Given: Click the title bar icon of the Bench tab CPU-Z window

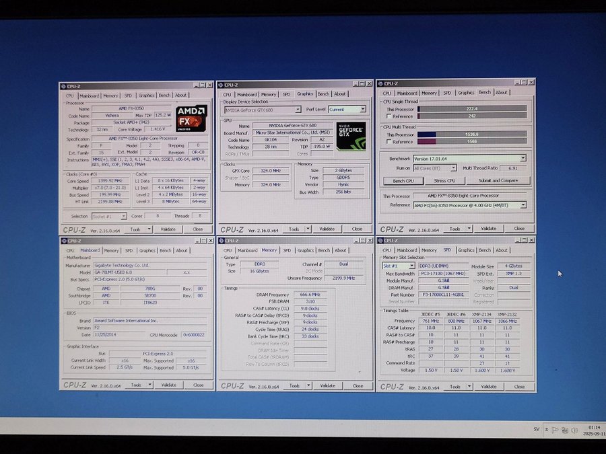Looking at the screenshot, I should tap(380, 83).
